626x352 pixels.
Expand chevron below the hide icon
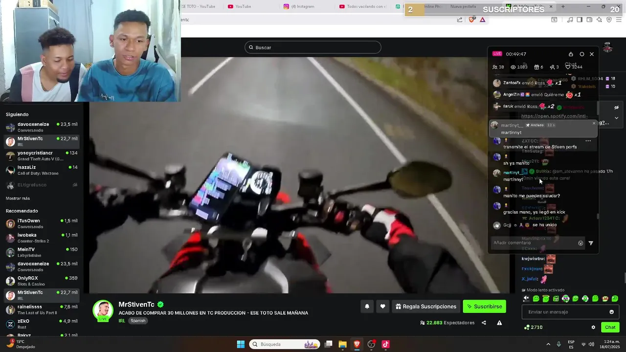pos(616,118)
